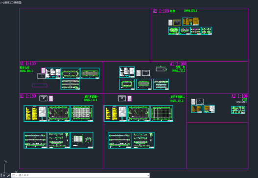Select the lone sheet at the right of A2 1:100 gatehouse section

238,110
